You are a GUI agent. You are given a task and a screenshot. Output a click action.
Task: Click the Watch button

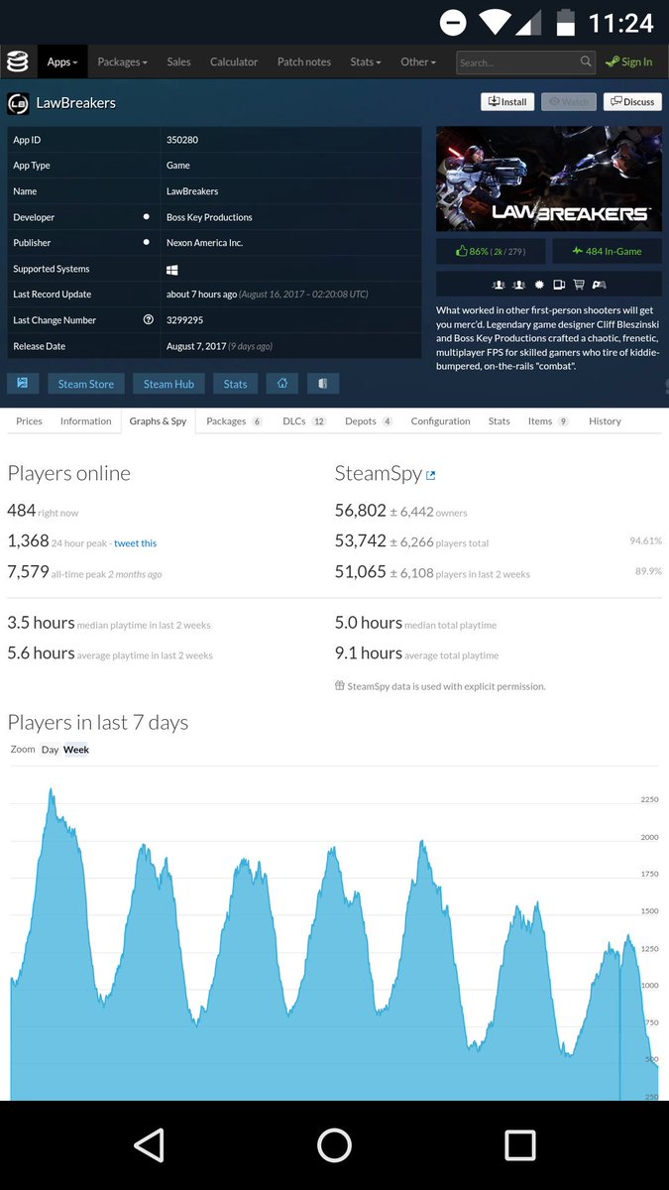tap(569, 101)
